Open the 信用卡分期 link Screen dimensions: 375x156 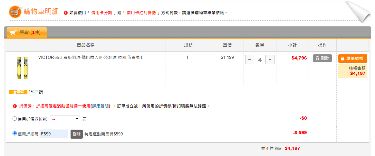pos(102,13)
